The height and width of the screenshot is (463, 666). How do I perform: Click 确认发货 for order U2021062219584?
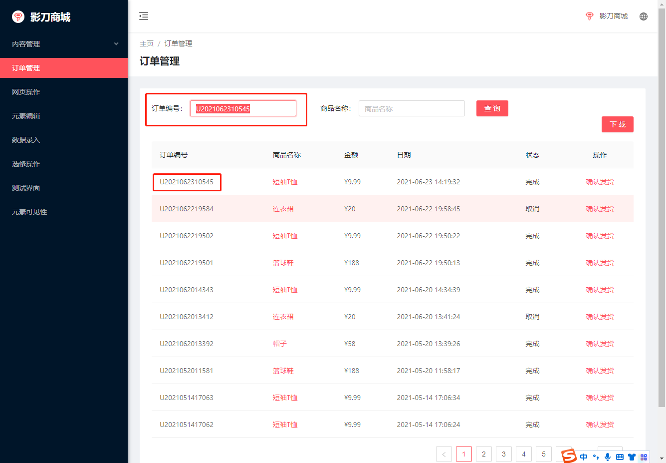click(x=600, y=209)
